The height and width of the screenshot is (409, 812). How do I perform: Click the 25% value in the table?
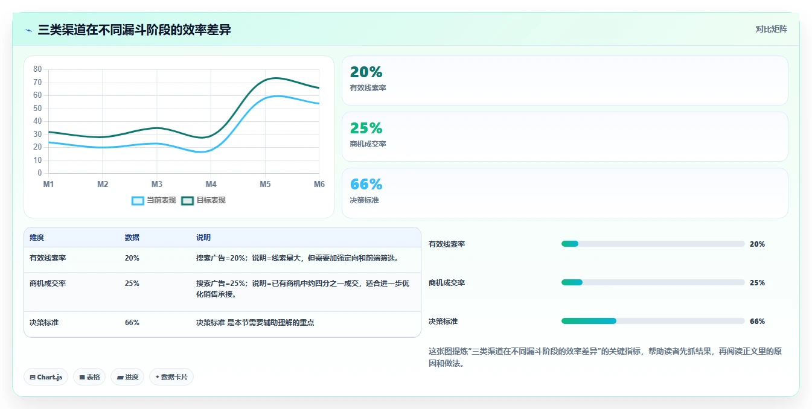(132, 284)
